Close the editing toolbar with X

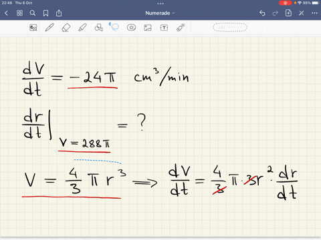click(x=302, y=13)
